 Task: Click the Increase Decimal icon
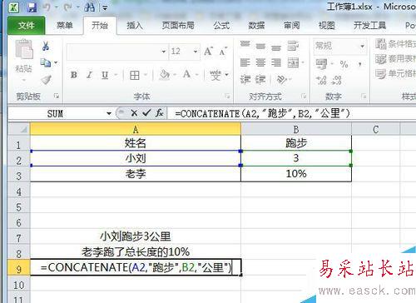(321, 81)
